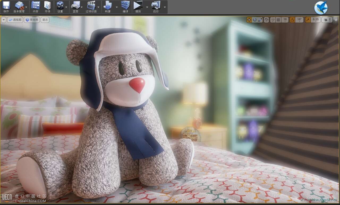
Task: Toggle scale snapping icon
Action: coord(308,20)
